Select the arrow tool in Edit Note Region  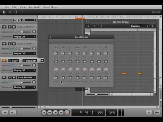point(88,26)
